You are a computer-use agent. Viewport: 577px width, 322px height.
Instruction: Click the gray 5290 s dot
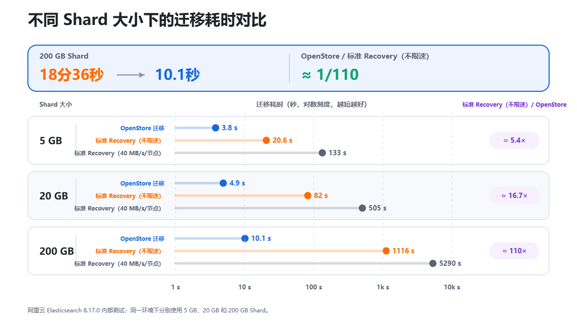tap(433, 263)
